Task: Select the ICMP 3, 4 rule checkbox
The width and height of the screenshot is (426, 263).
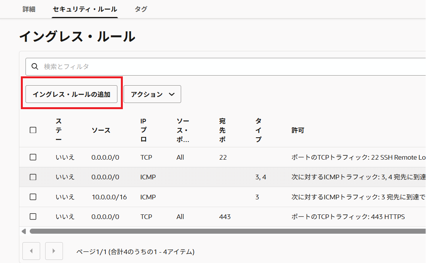Action: (x=33, y=177)
